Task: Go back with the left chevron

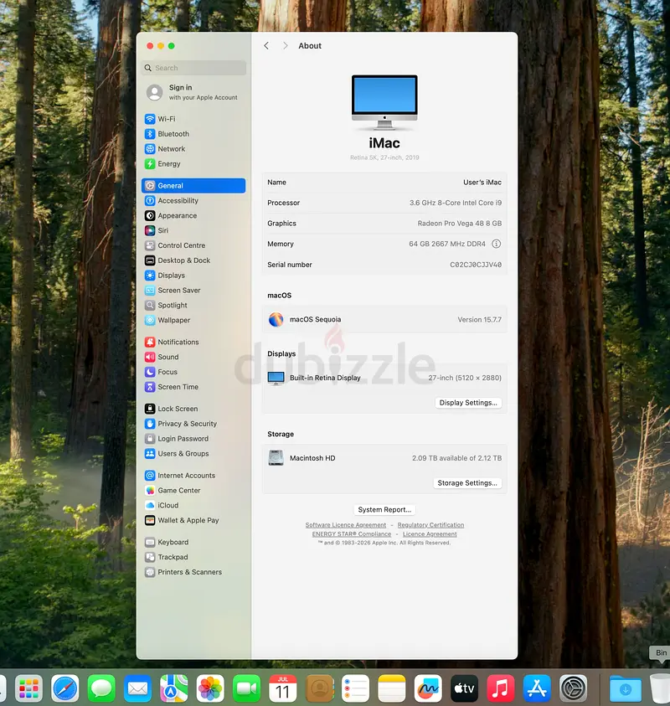Action: [x=266, y=45]
